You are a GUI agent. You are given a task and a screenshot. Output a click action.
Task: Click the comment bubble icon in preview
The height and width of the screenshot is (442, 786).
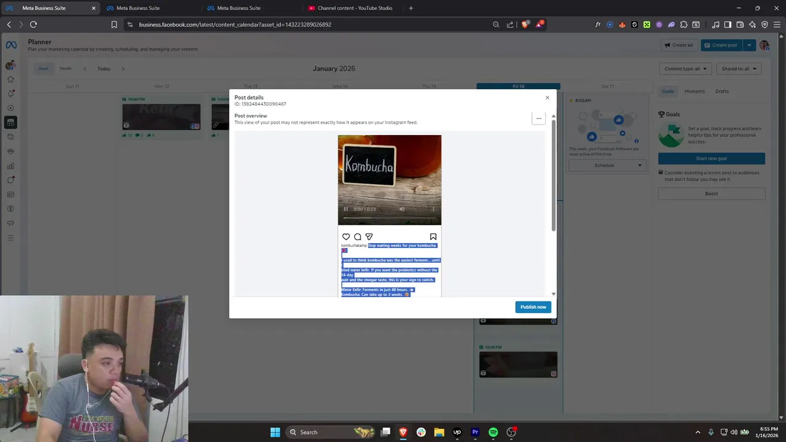tap(357, 237)
